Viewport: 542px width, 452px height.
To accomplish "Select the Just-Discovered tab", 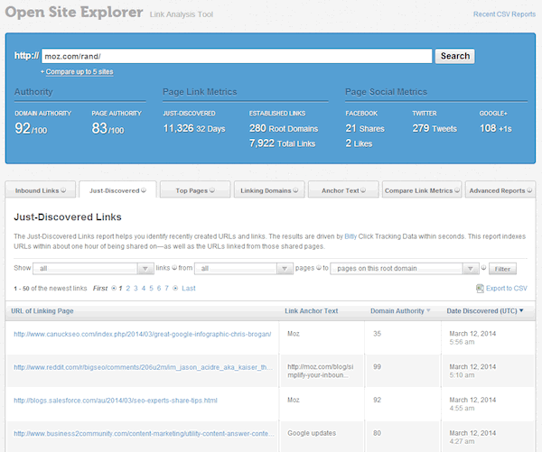I will coord(117,190).
